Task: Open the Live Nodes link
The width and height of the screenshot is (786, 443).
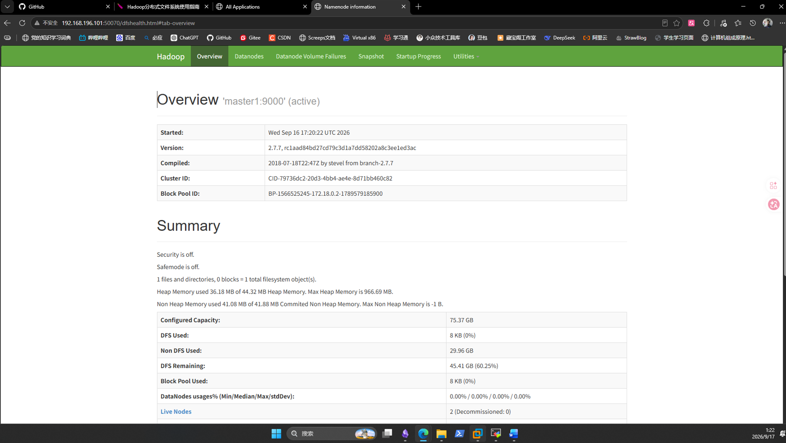Action: coord(176,411)
